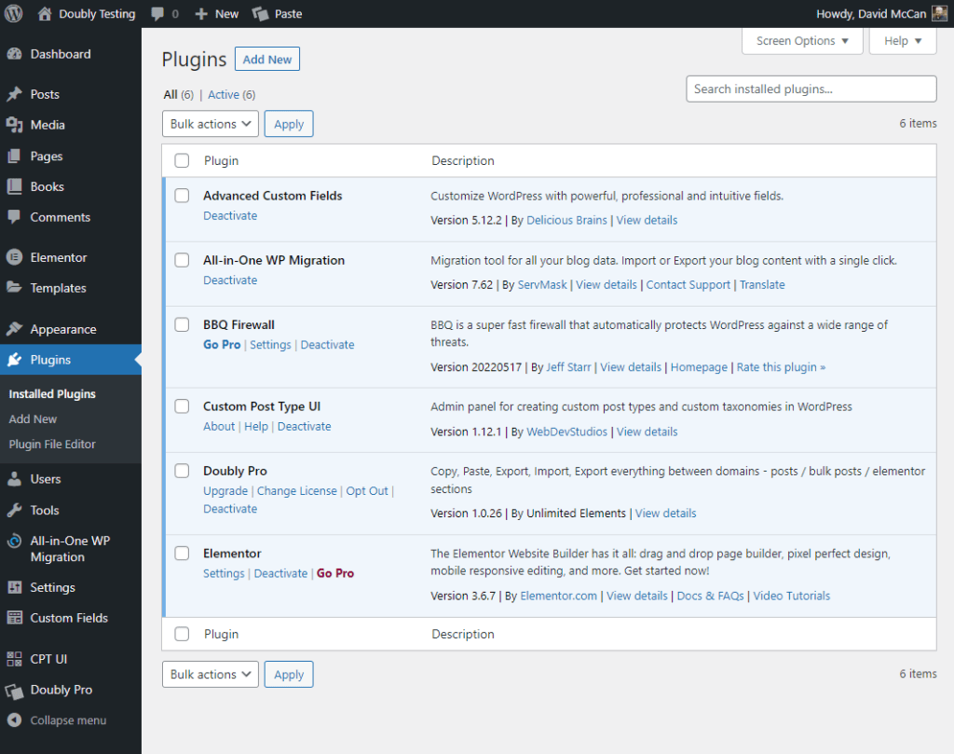Check the Advanced Custom Fields plugin checkbox
This screenshot has height=754, width=954.
click(182, 195)
